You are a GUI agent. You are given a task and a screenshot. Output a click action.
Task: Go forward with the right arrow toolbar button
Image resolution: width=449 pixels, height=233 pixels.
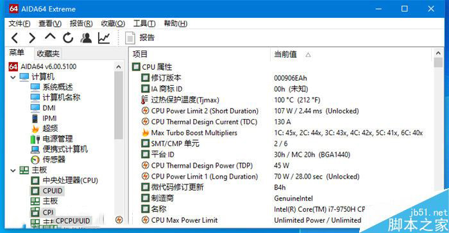click(x=32, y=38)
